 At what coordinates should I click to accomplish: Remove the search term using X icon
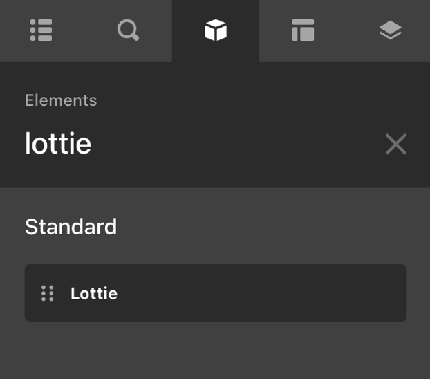point(395,144)
